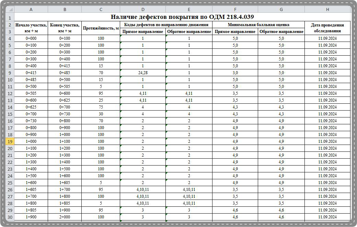Select column A header

tap(31, 9)
